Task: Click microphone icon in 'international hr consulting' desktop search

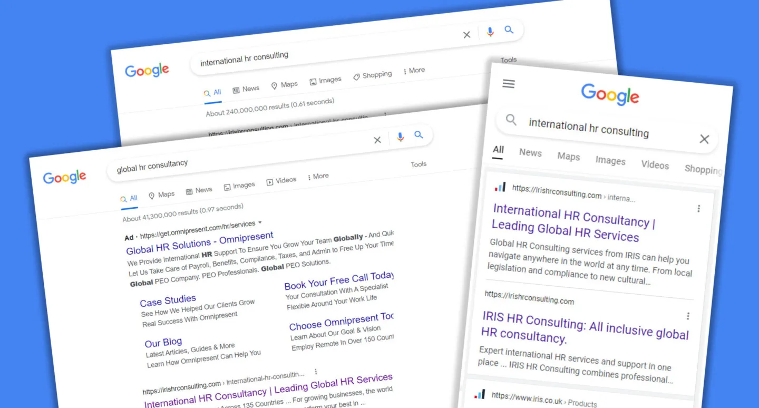Action: click(x=490, y=32)
